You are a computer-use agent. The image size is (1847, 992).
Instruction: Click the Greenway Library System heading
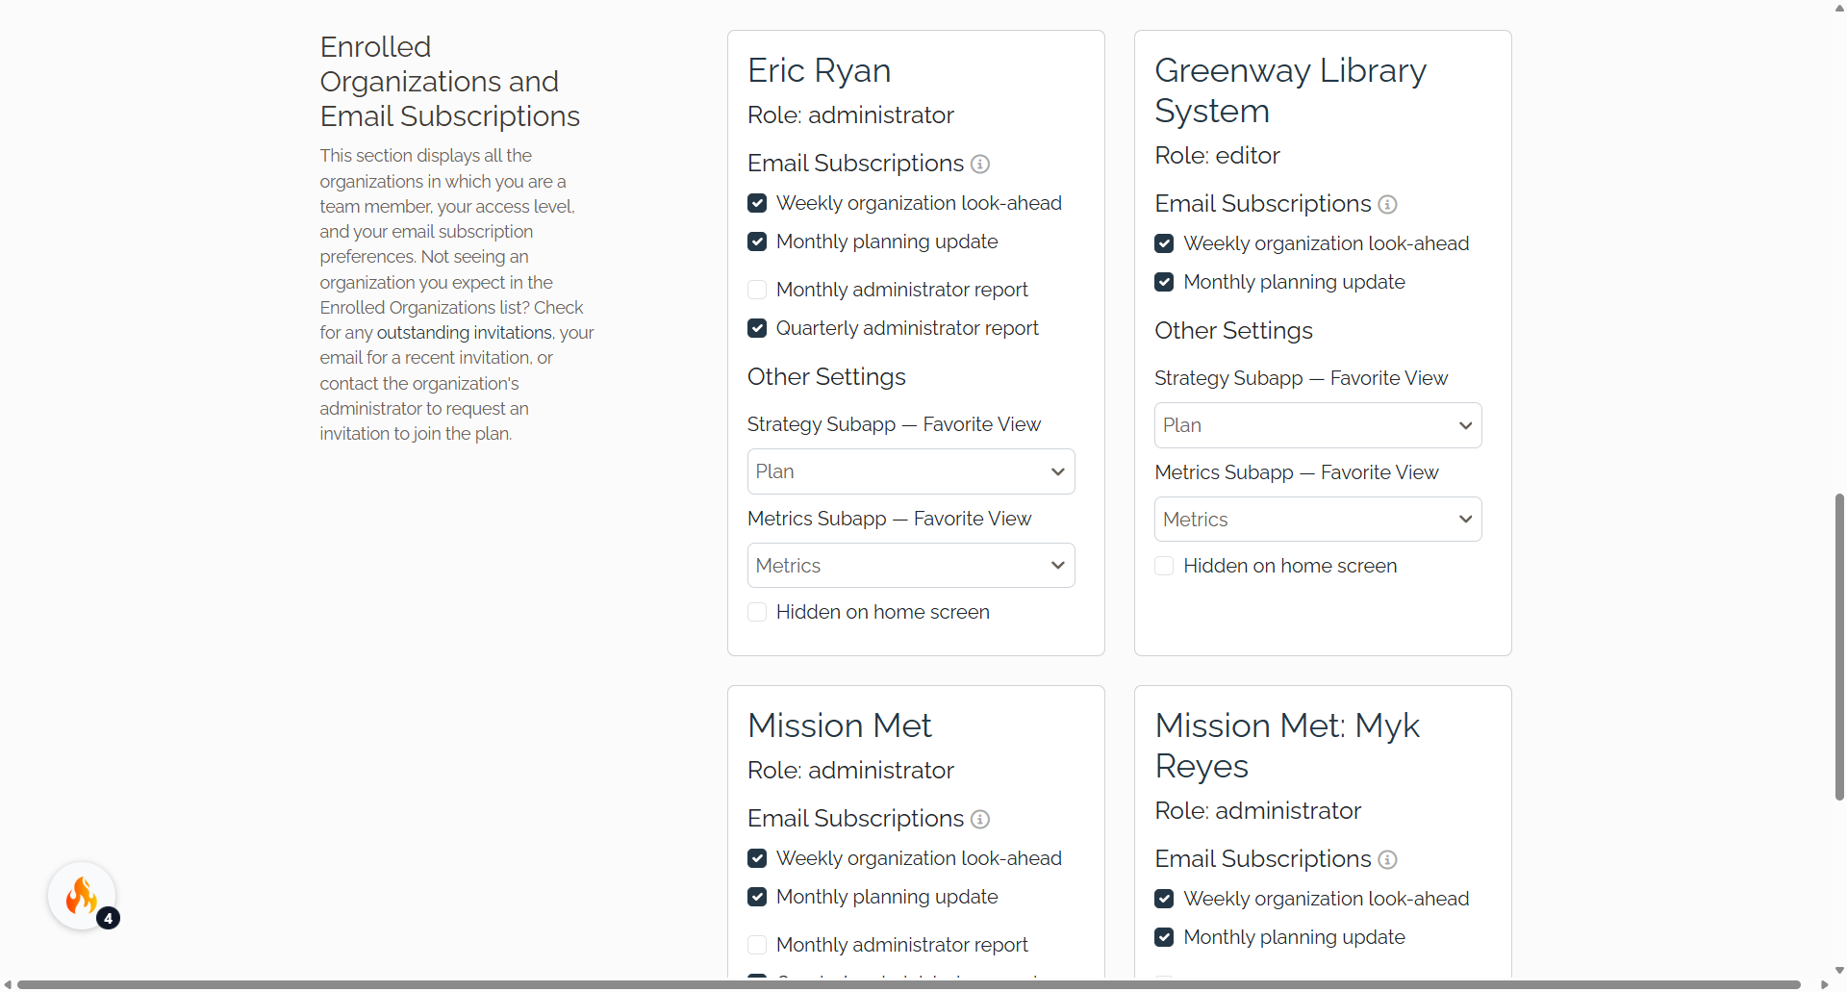(x=1290, y=90)
